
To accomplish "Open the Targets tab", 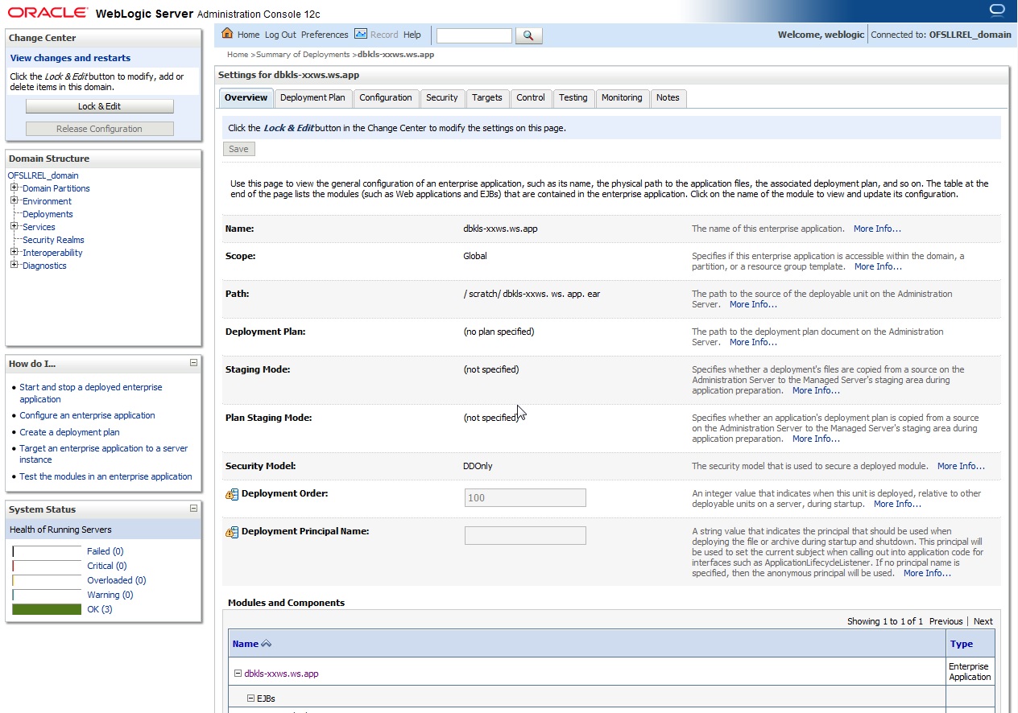I will point(487,97).
